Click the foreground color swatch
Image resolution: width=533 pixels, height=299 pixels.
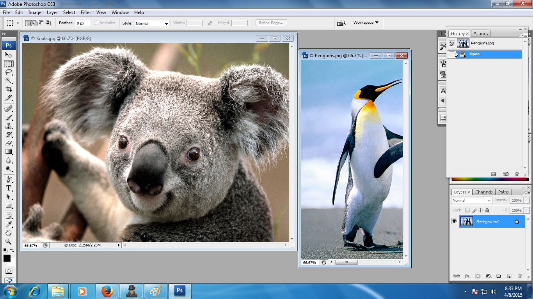tap(7, 258)
